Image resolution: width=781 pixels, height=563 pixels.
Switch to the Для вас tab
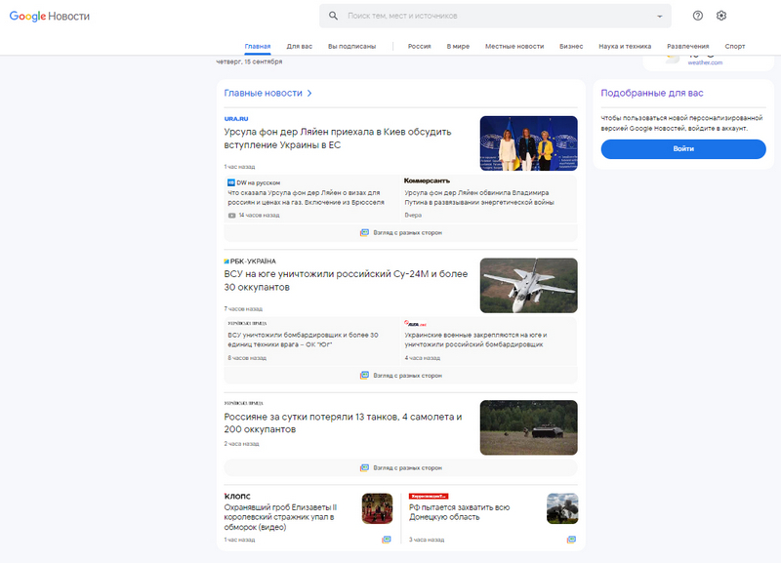(300, 46)
